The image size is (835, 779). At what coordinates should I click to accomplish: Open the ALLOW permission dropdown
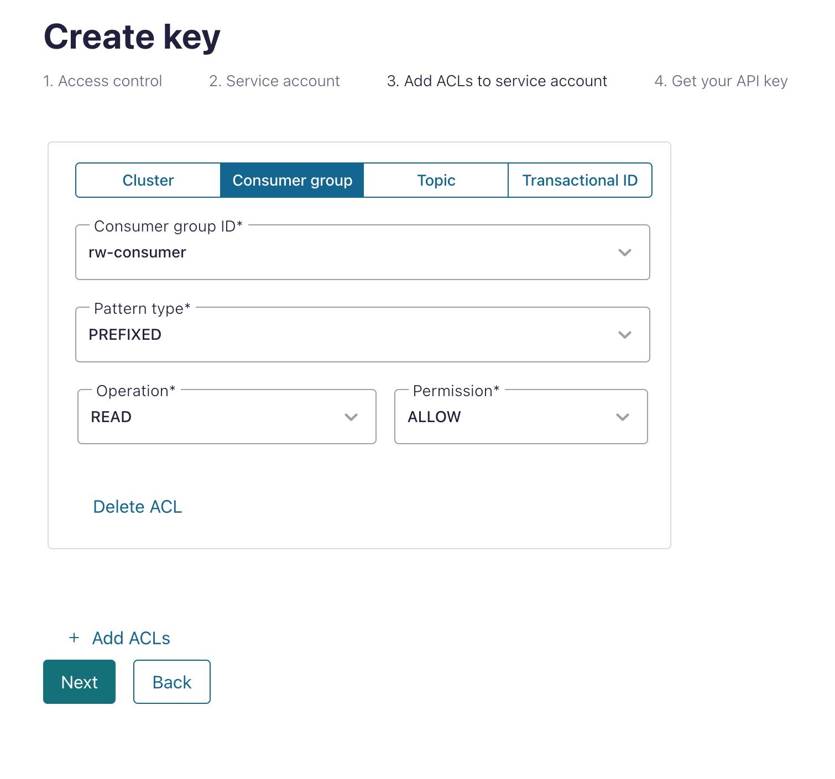[521, 417]
